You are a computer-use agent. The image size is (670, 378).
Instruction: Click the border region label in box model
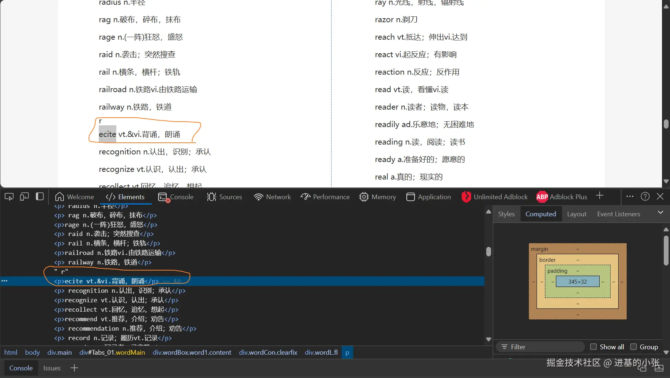click(547, 260)
